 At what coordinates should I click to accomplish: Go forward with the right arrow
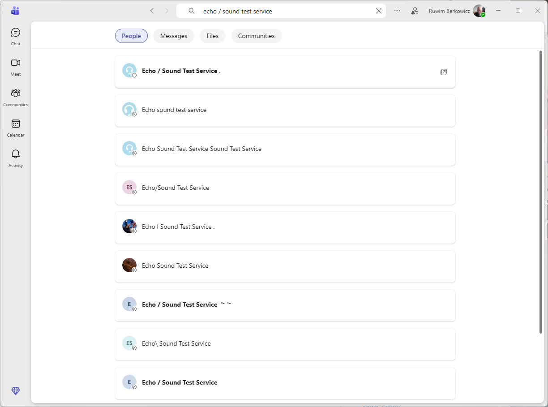coord(167,11)
